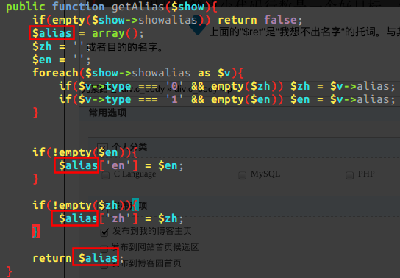The image size is (400, 278).
Task: Click the boxed $alias before ['en']
Action: 76,165
